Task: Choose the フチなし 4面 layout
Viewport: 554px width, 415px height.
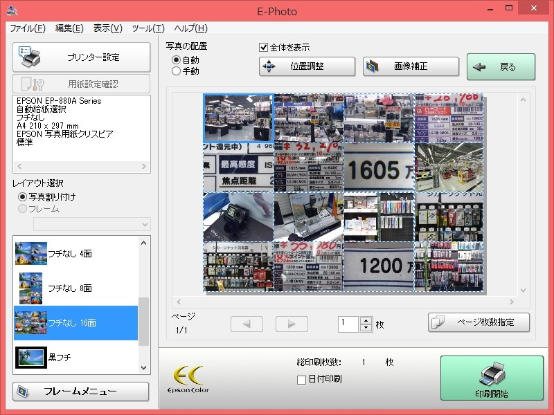Action: tap(75, 253)
